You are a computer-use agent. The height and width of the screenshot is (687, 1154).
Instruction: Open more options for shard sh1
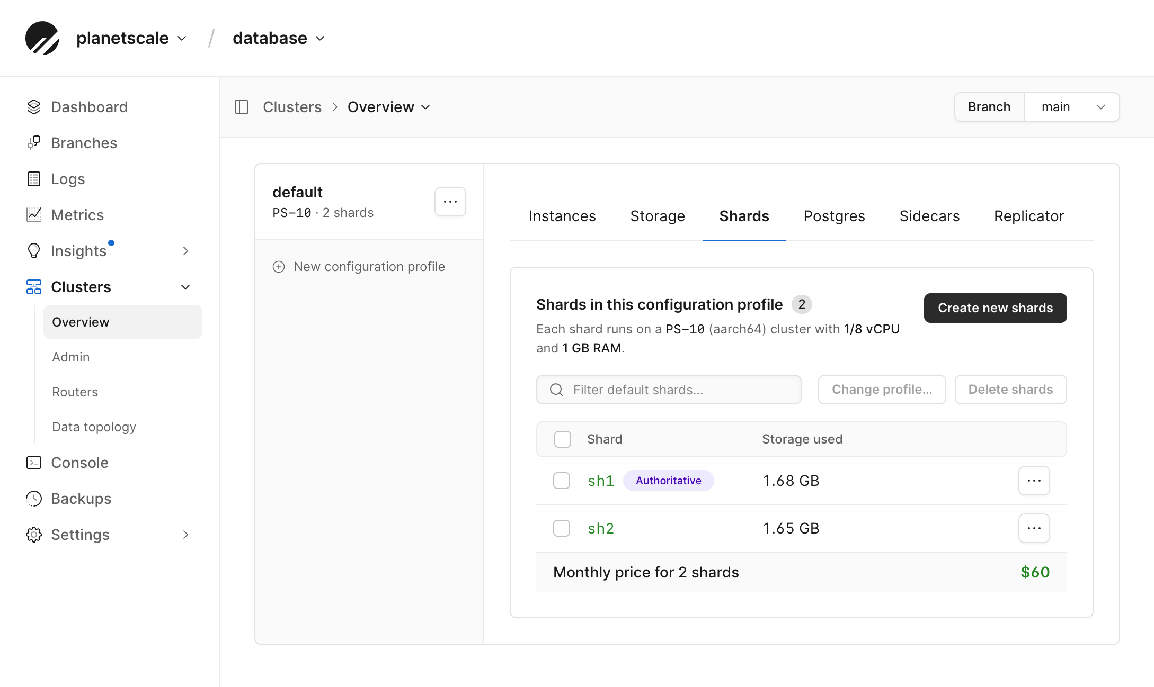click(1034, 481)
